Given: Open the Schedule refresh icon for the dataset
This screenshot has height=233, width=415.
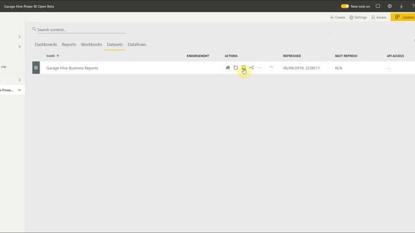Looking at the screenshot, I should [244, 67].
